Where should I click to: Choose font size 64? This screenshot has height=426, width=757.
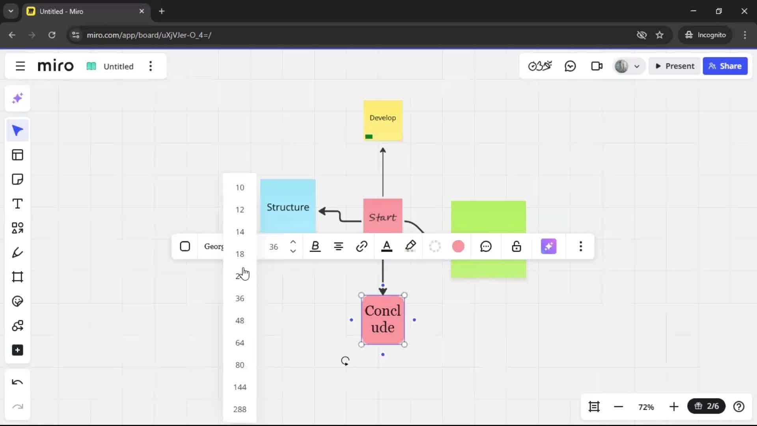point(240,343)
